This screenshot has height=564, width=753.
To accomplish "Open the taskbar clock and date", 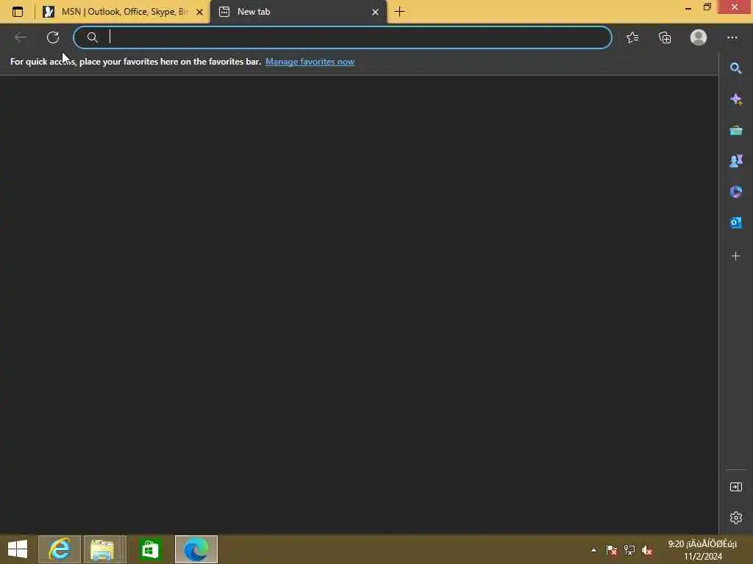I will pyautogui.click(x=702, y=550).
